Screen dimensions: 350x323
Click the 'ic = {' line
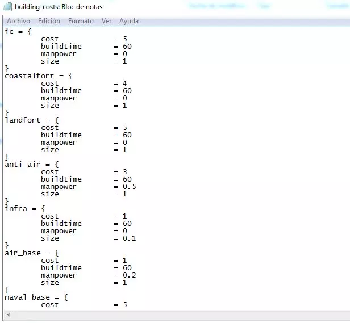tap(18, 32)
